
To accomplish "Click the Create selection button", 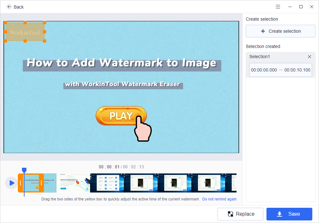I will [x=280, y=31].
